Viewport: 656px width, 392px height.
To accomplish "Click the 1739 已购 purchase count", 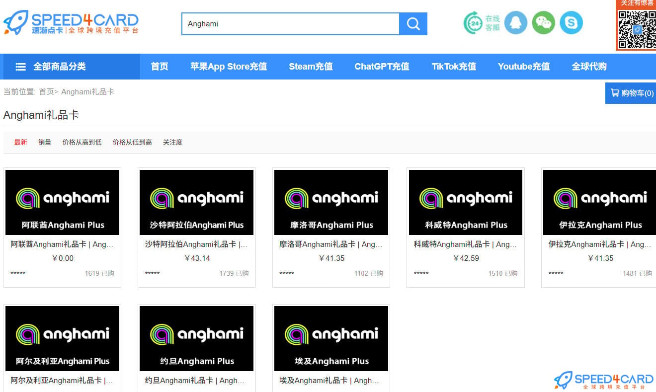I will [234, 273].
